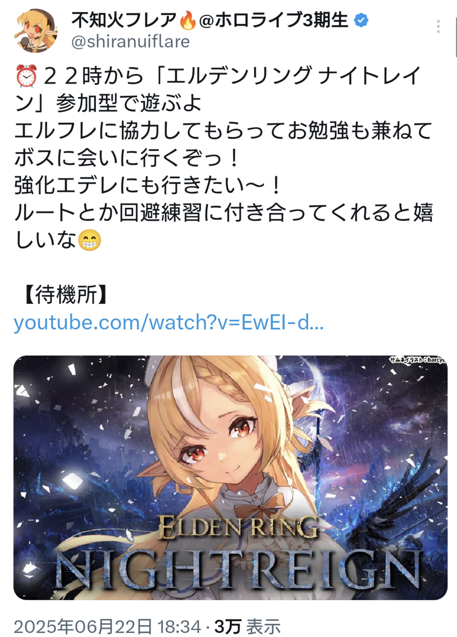Image resolution: width=457 pixels, height=637 pixels.
Task: Tap the fire emoji in the display name
Action: click(x=187, y=20)
